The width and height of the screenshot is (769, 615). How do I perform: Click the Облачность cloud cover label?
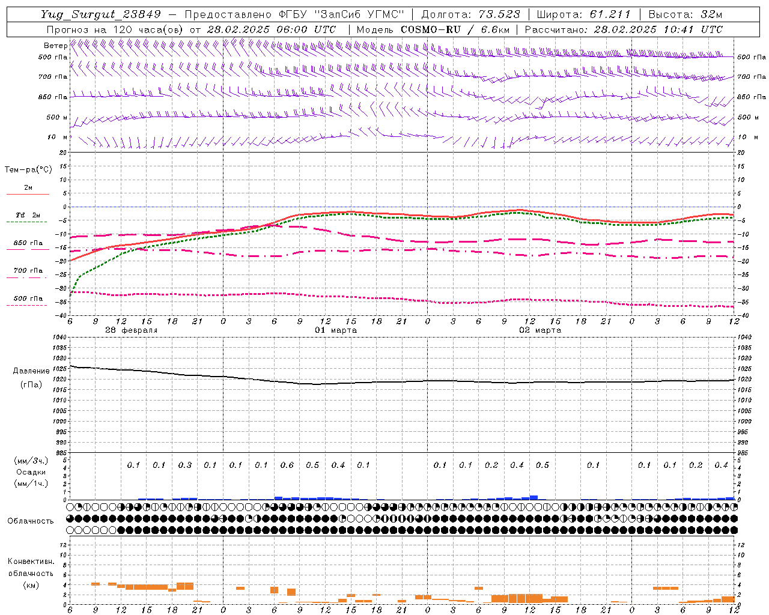pyautogui.click(x=31, y=521)
